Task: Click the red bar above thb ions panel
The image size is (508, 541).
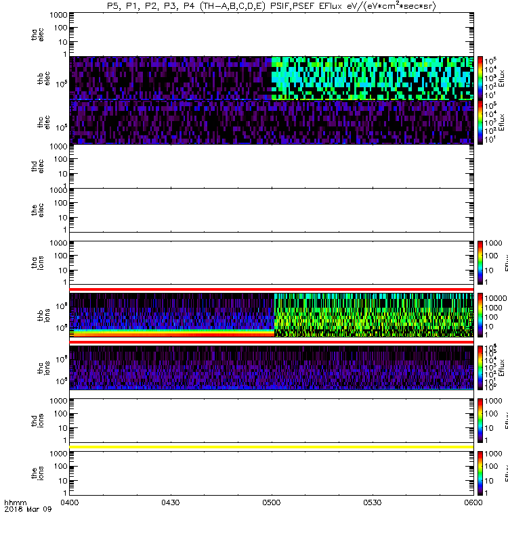Action: tap(272, 289)
